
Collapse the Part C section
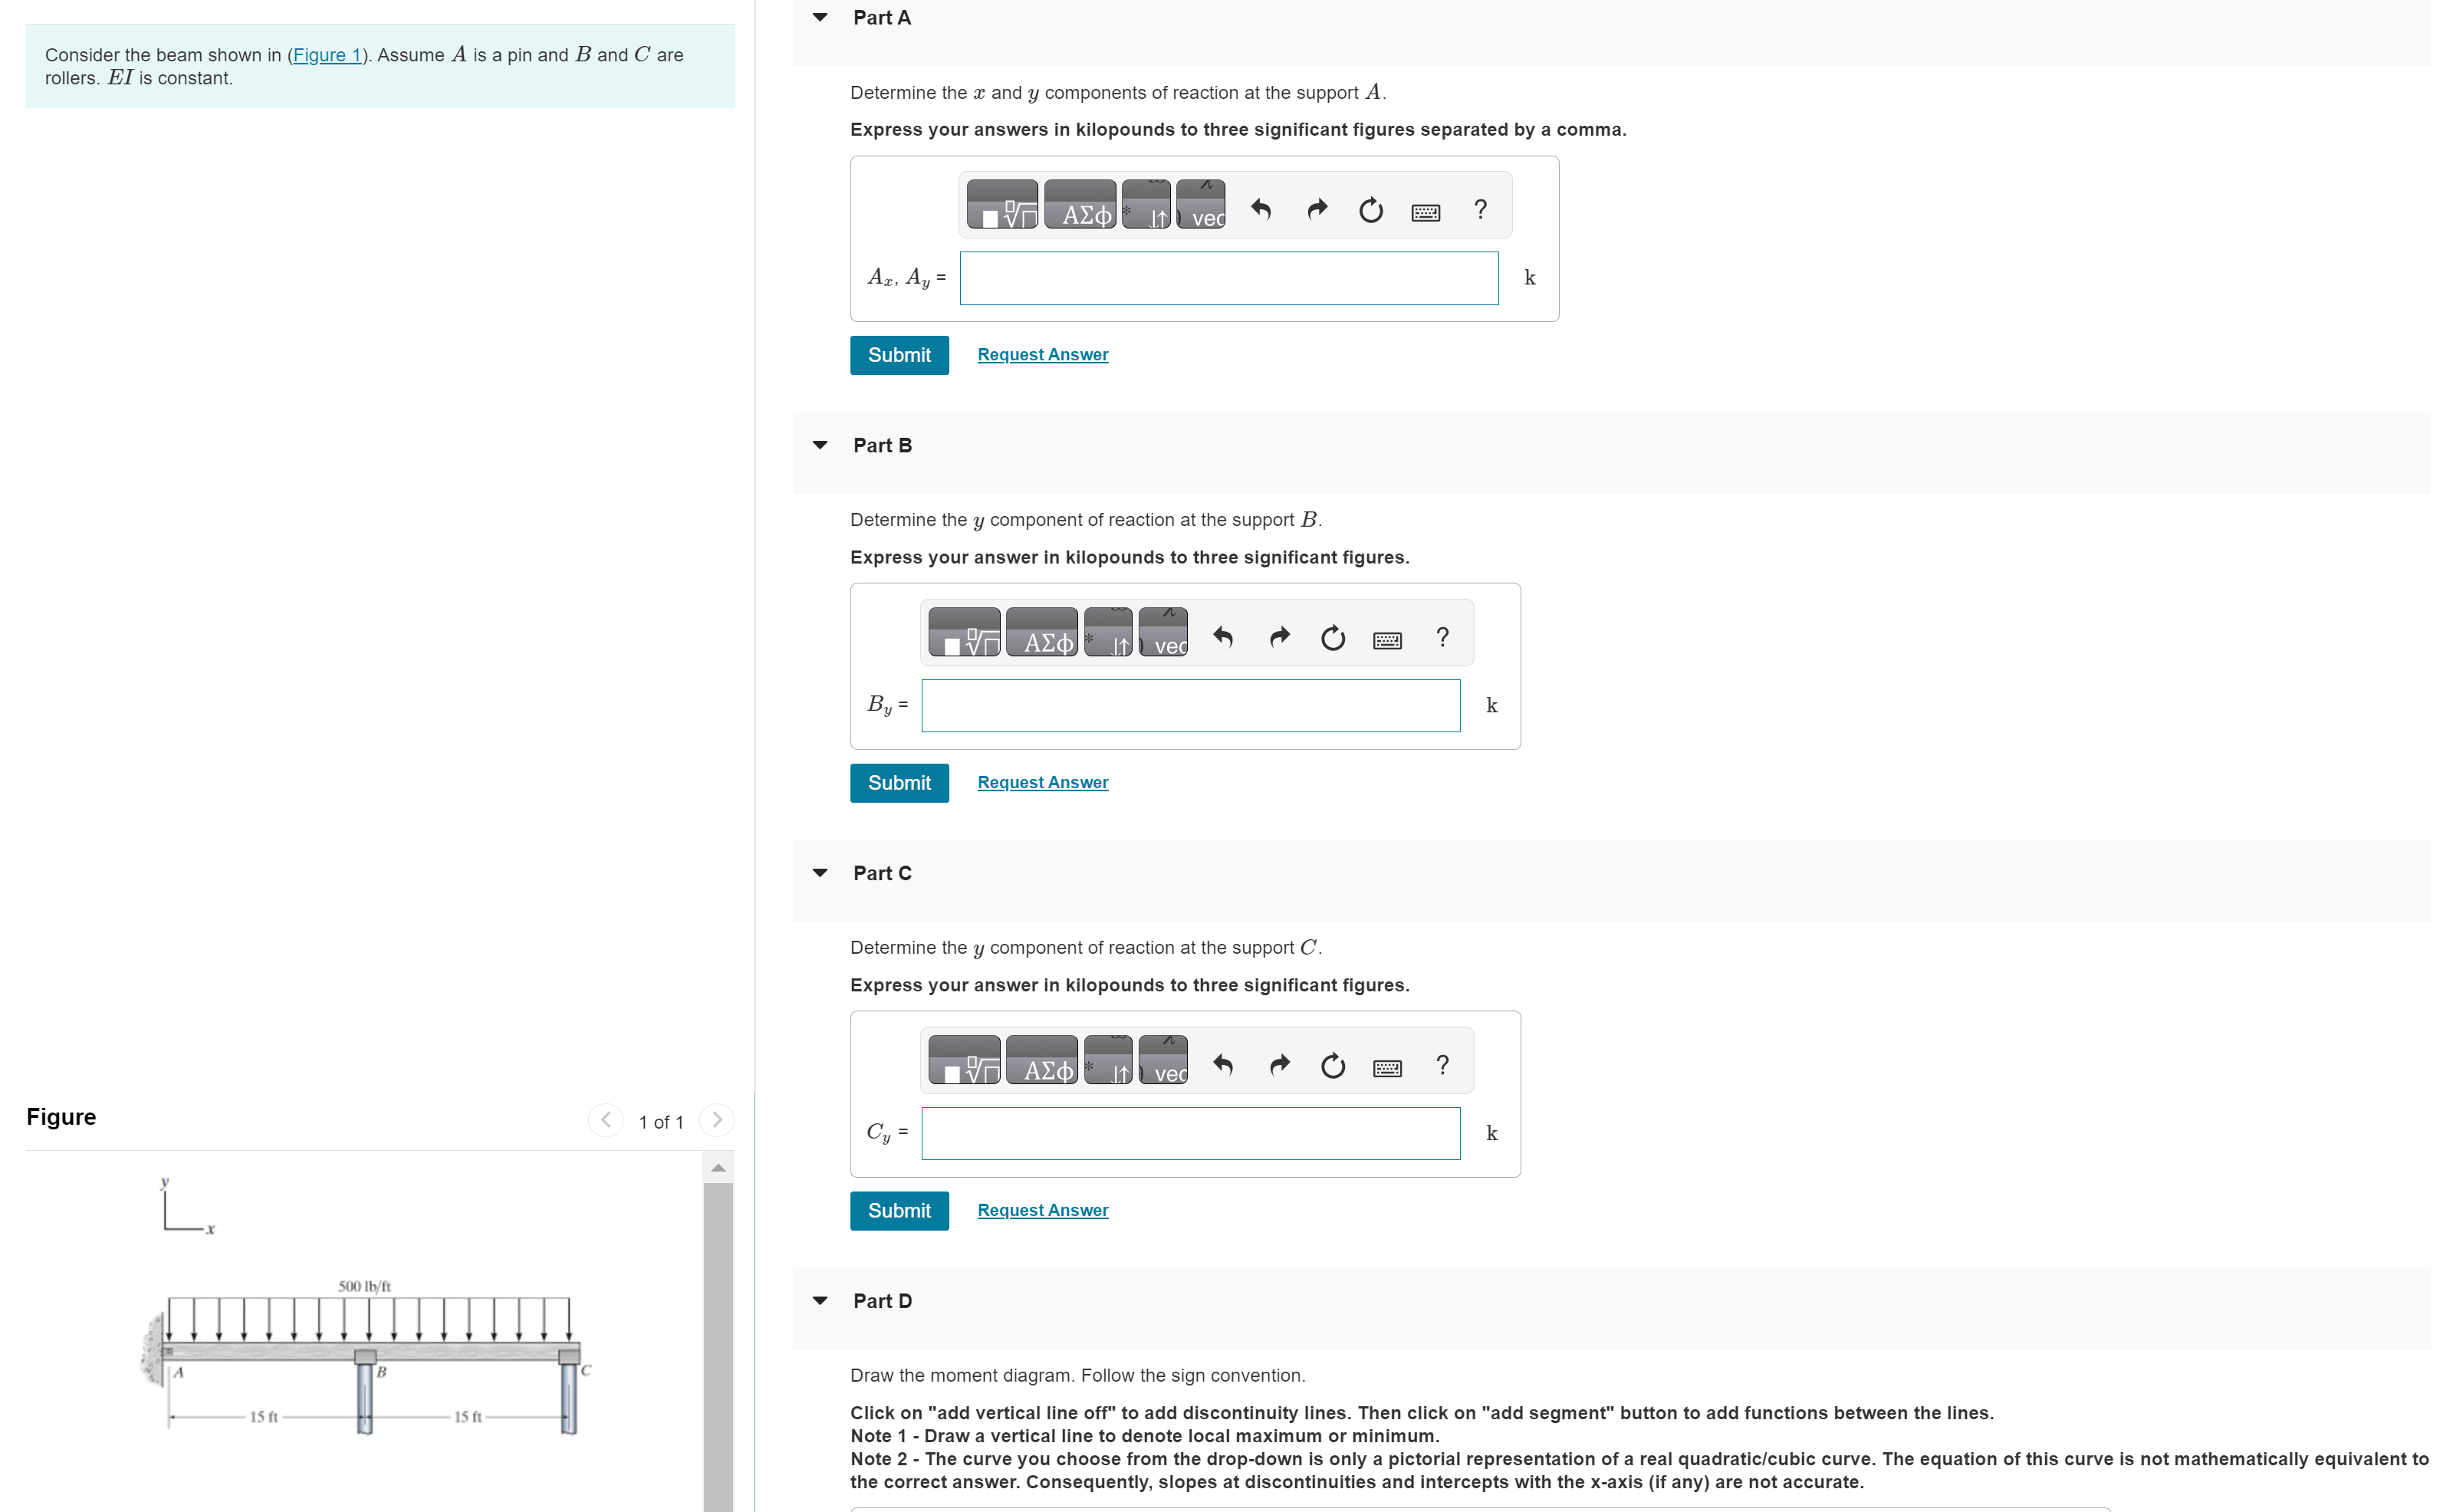820,873
